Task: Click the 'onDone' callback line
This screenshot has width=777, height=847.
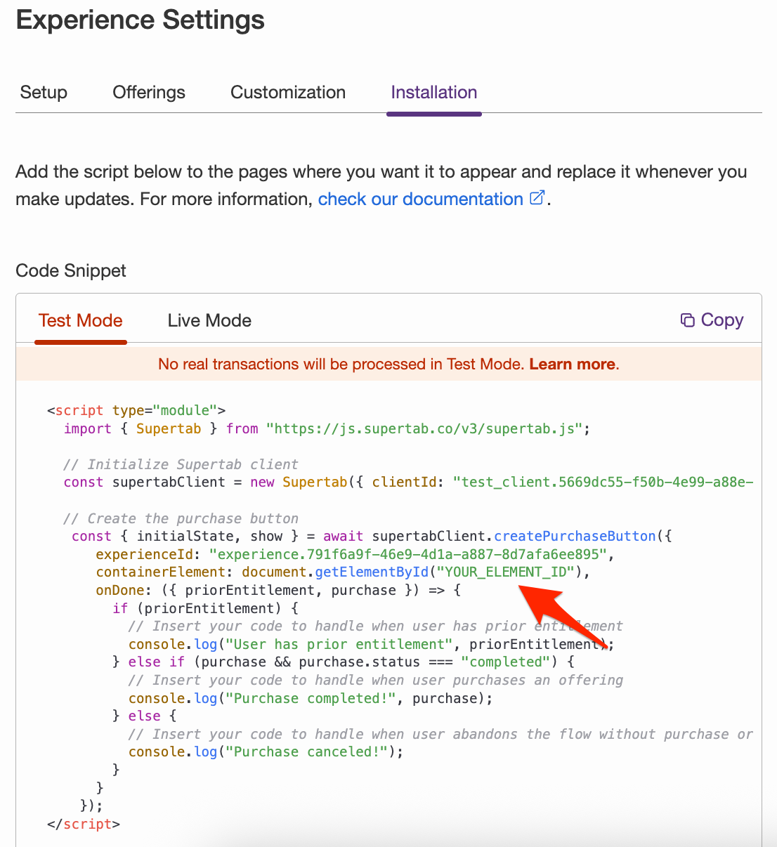Action: tap(278, 590)
